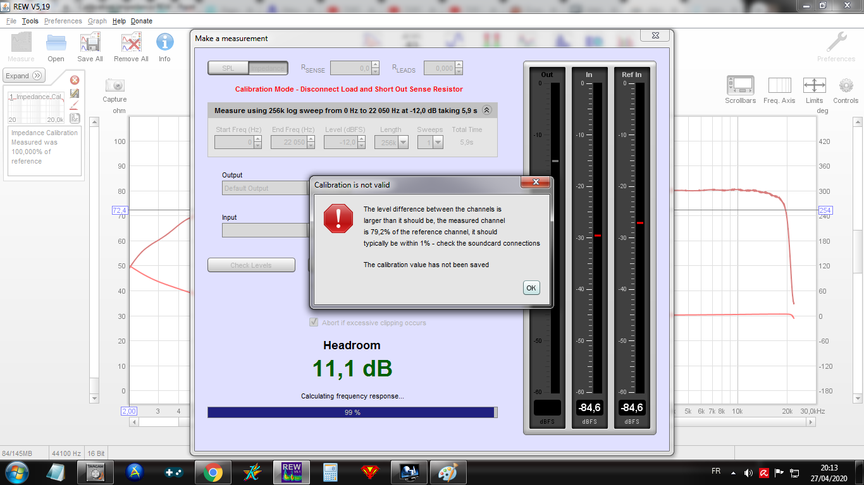The width and height of the screenshot is (864, 485).
Task: Click the Freq. Axis icon
Action: tap(779, 90)
